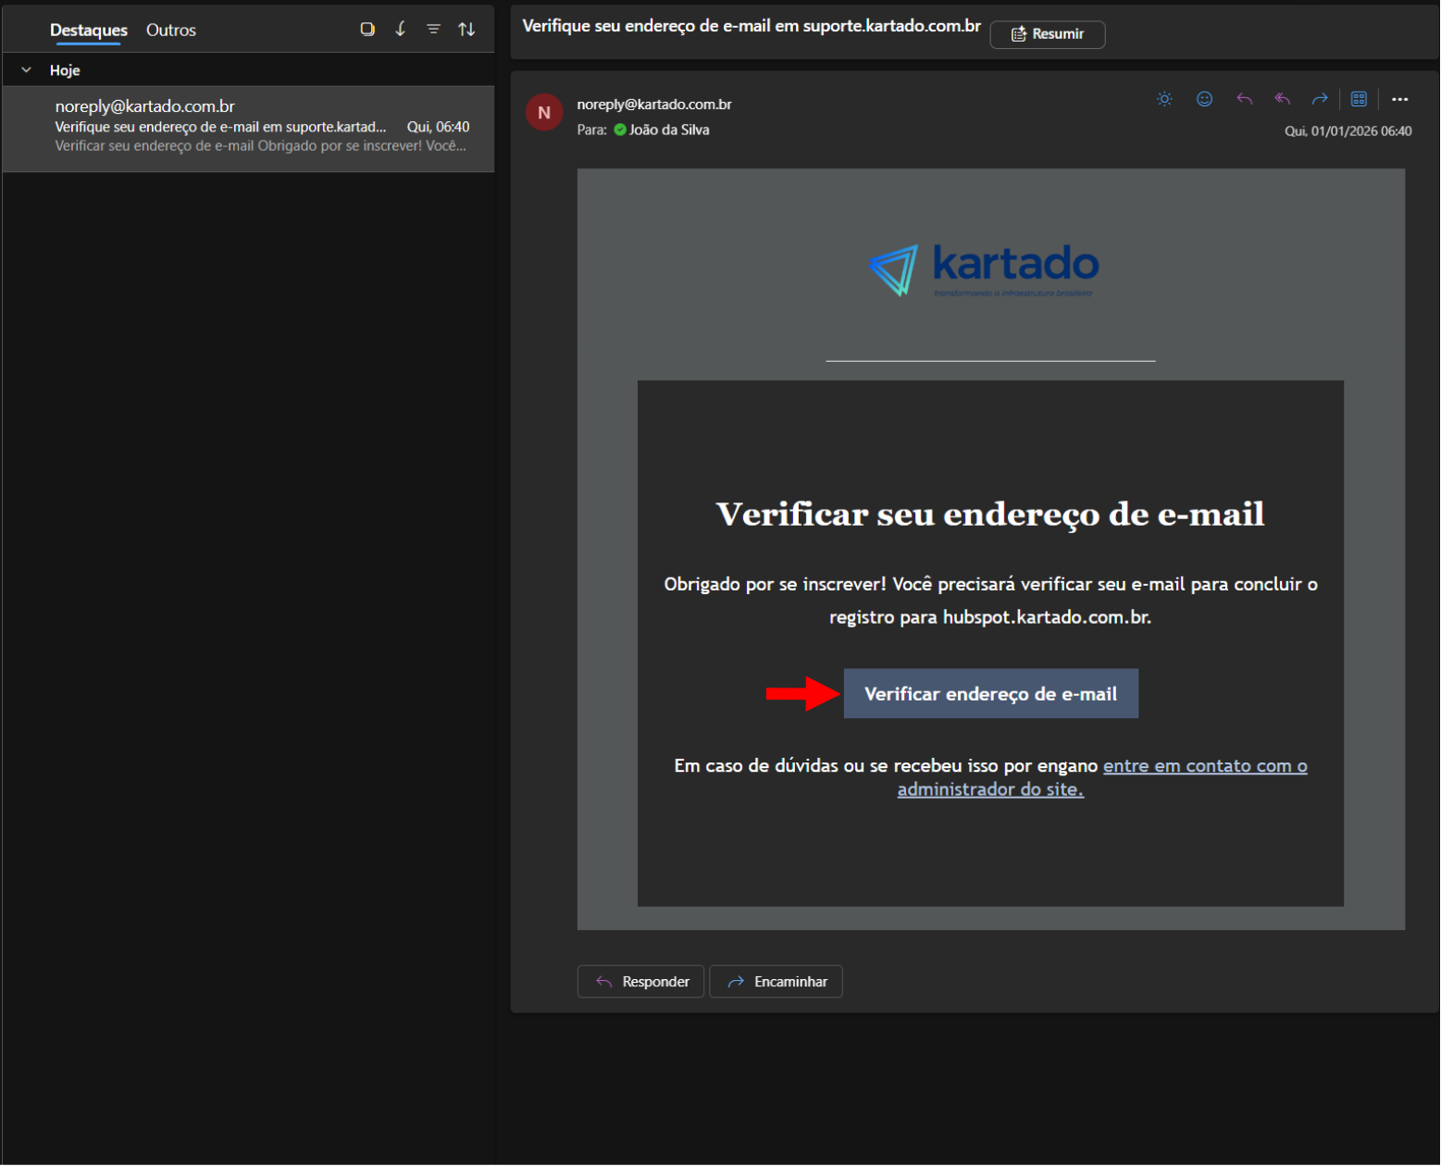Collapse the Hoje group chevron
1441x1166 pixels.
[26, 70]
